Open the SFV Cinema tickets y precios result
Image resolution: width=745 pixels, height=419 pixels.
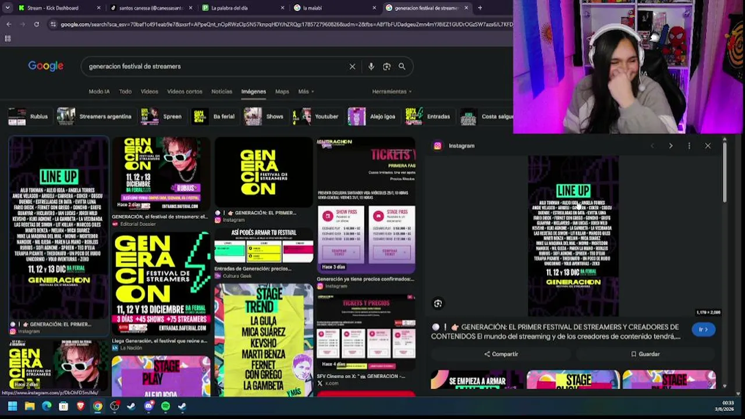pos(366,333)
